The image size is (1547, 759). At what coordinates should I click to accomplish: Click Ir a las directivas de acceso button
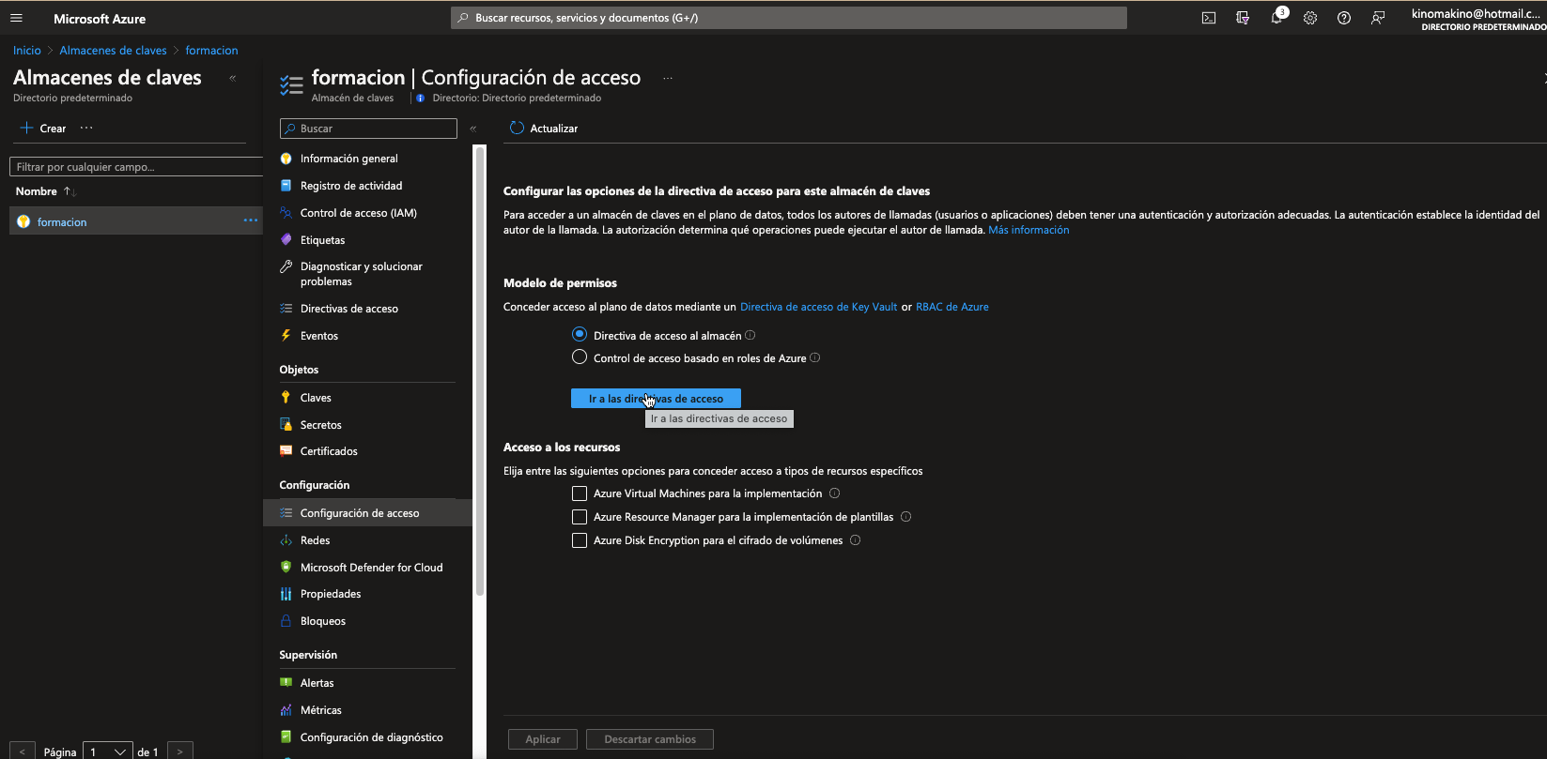[x=656, y=399]
